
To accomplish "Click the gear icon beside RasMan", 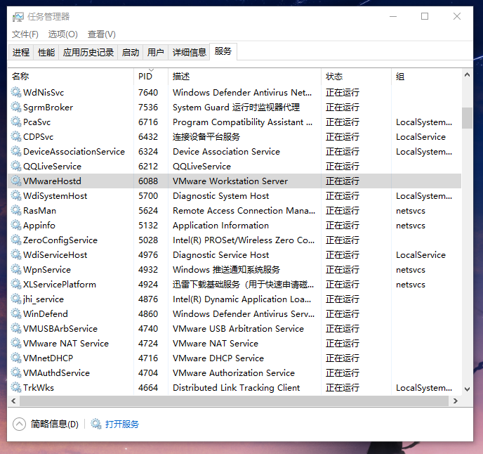I will pos(16,211).
